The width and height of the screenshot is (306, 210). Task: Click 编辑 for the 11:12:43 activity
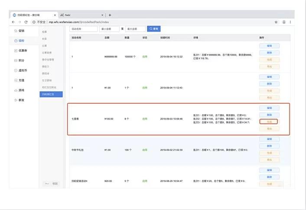tap(269, 77)
